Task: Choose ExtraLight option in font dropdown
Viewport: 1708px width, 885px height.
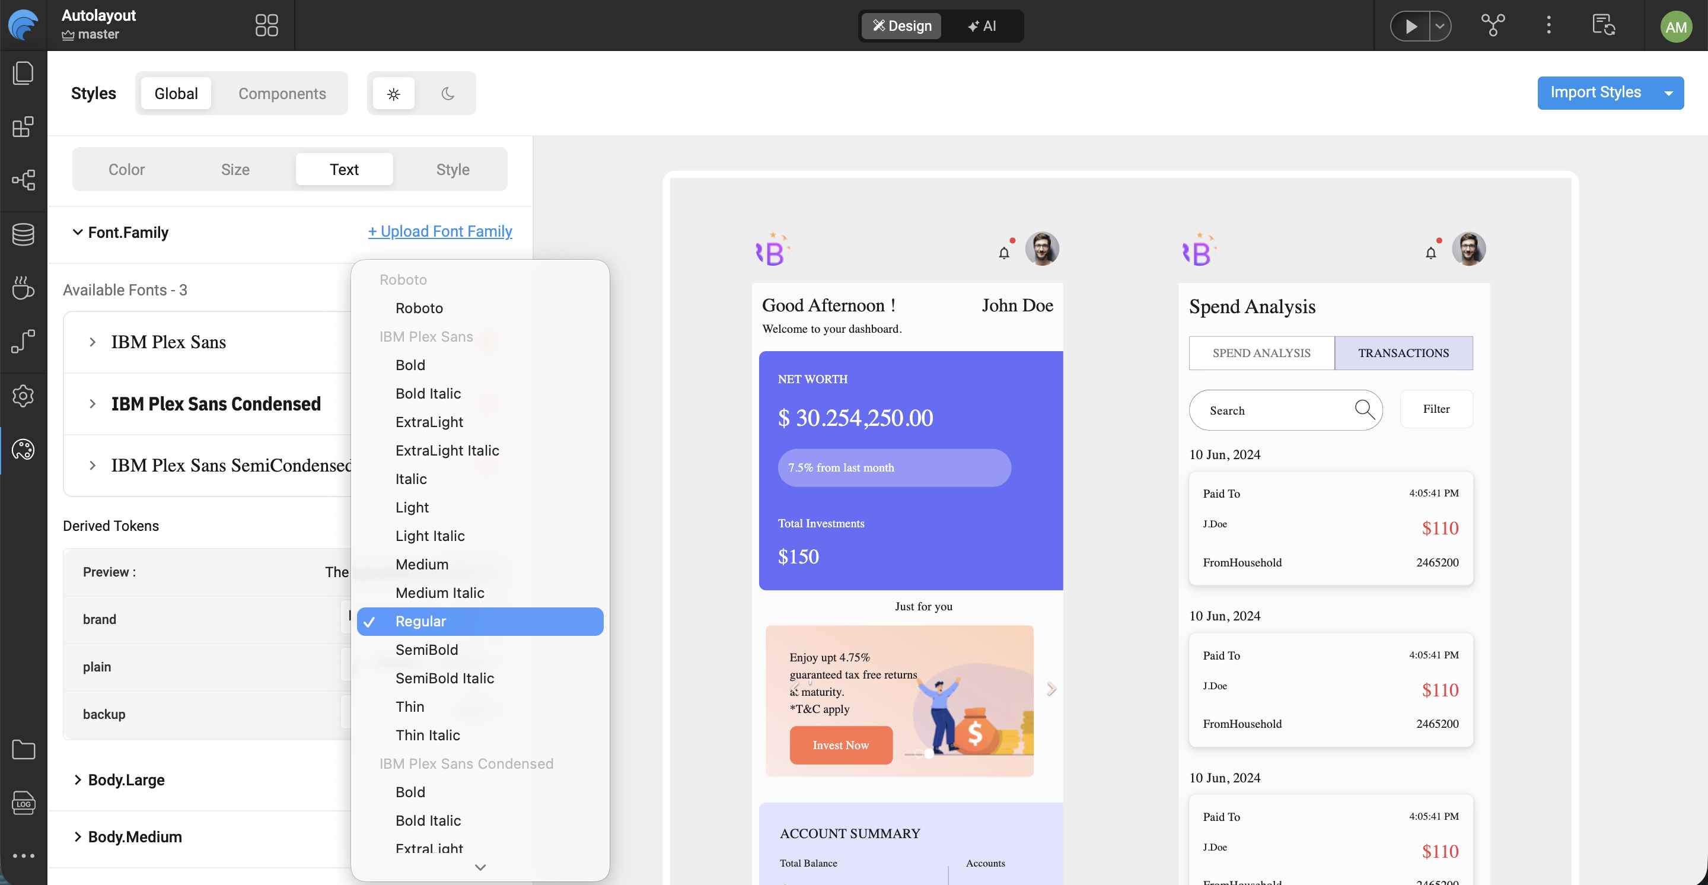Action: (480, 422)
